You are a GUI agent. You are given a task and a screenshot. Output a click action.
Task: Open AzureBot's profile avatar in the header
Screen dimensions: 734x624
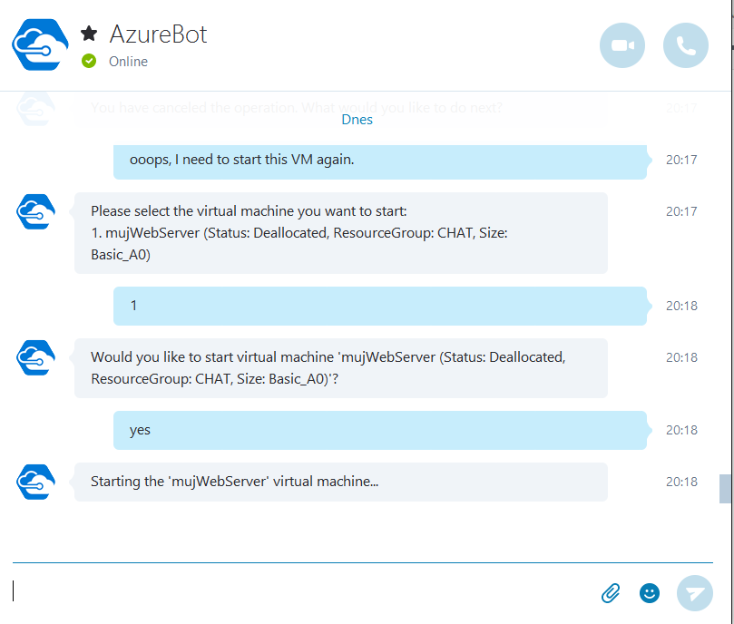coord(40,45)
